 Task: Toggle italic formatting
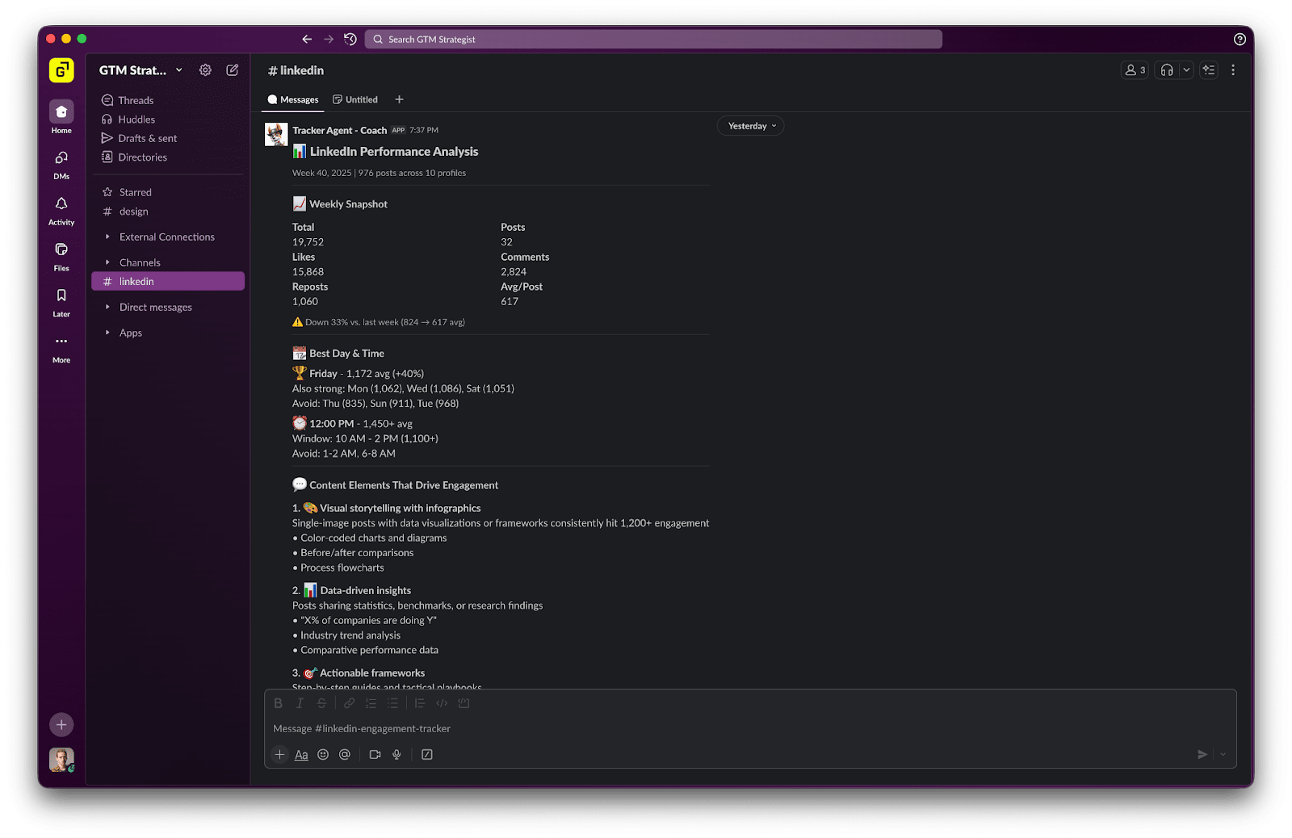(x=300, y=703)
